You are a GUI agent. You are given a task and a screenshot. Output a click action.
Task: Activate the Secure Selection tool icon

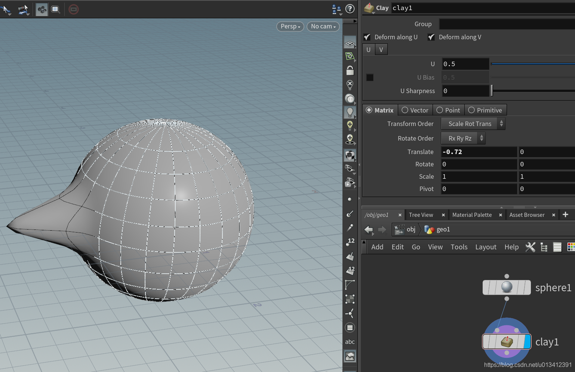pos(24,9)
